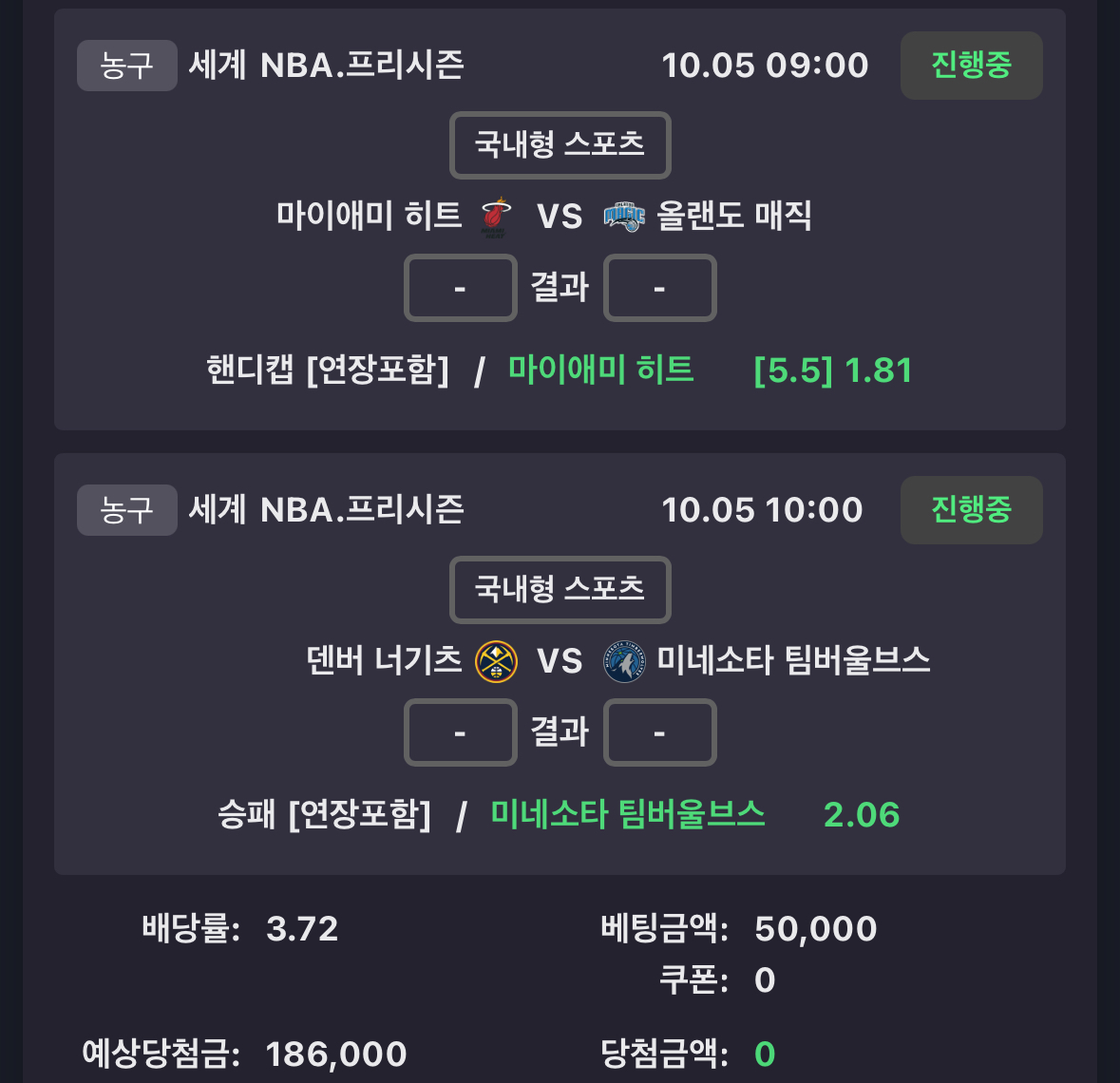Click the Orlando Magic team logo

[x=624, y=217]
